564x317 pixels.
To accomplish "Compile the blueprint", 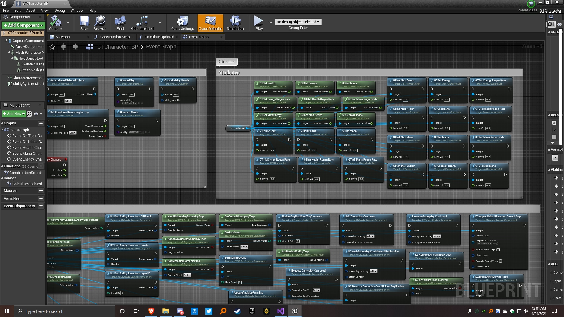I will (55, 23).
